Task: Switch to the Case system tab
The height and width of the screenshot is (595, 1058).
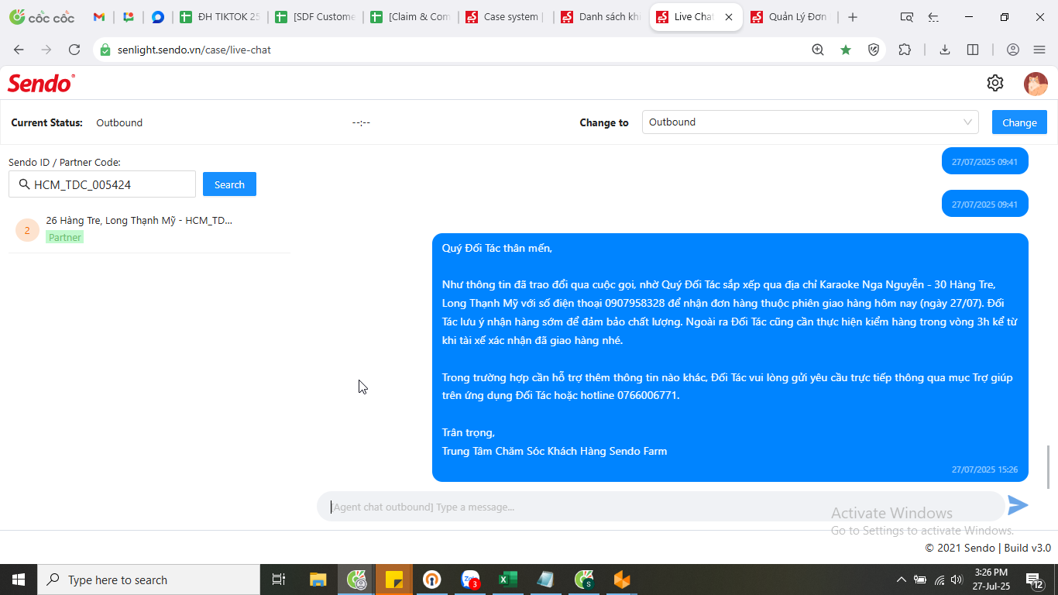Action: pos(505,17)
